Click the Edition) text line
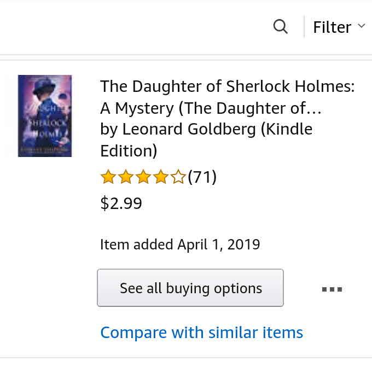372x372 pixels. 129,150
